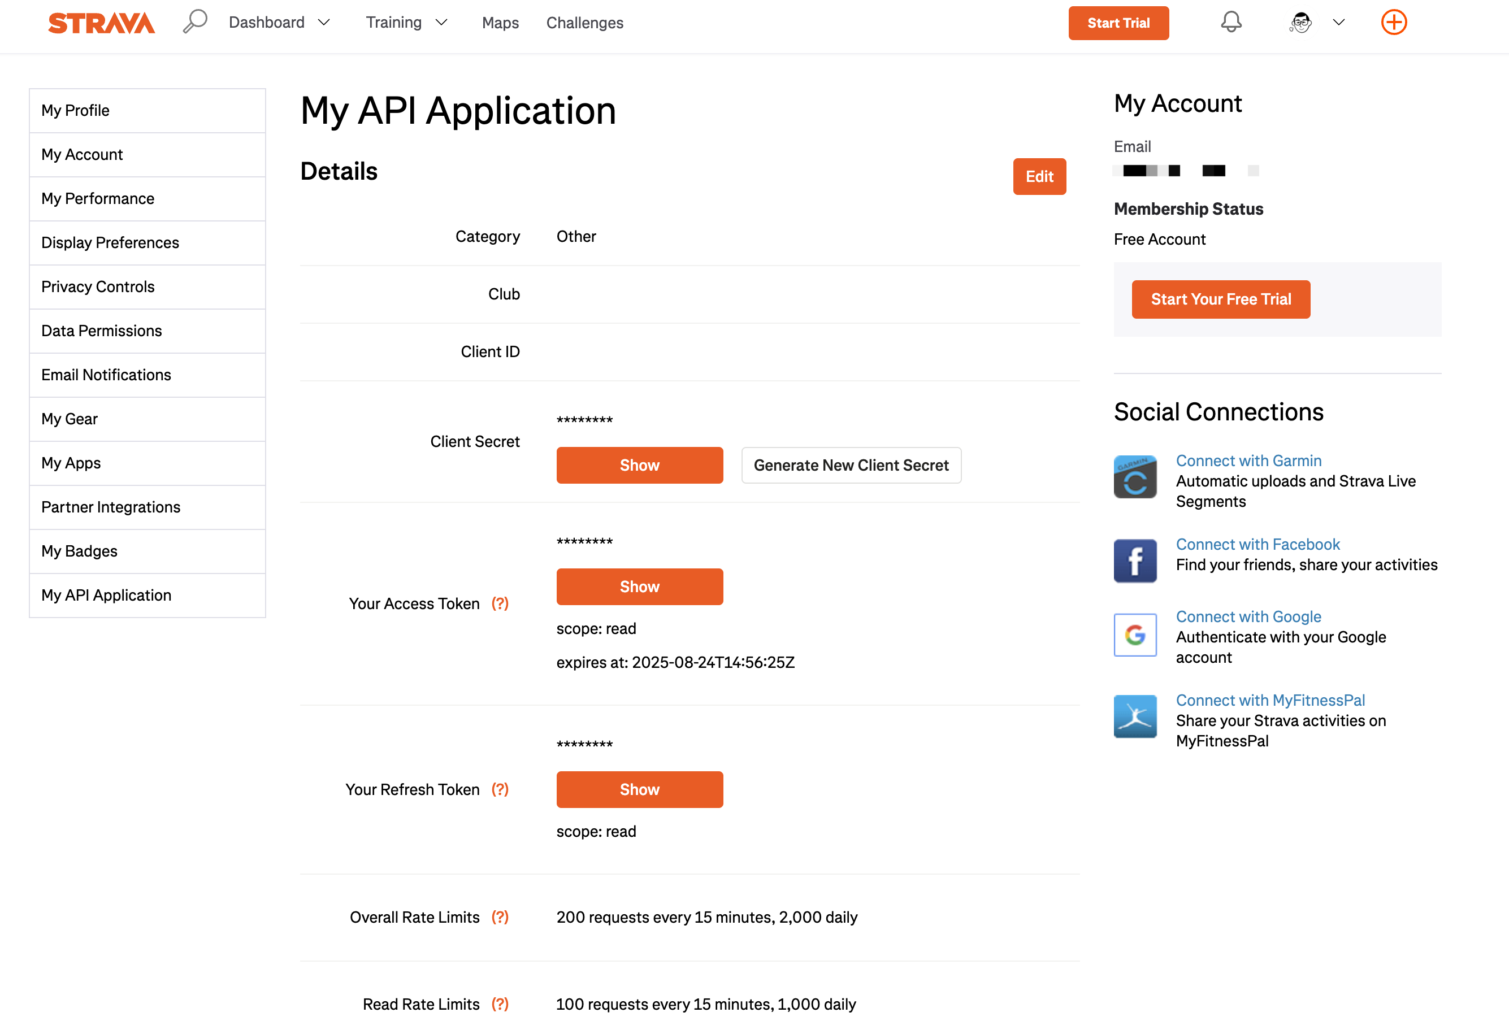Click the Start Trial button
The height and width of the screenshot is (1034, 1509).
(1118, 23)
